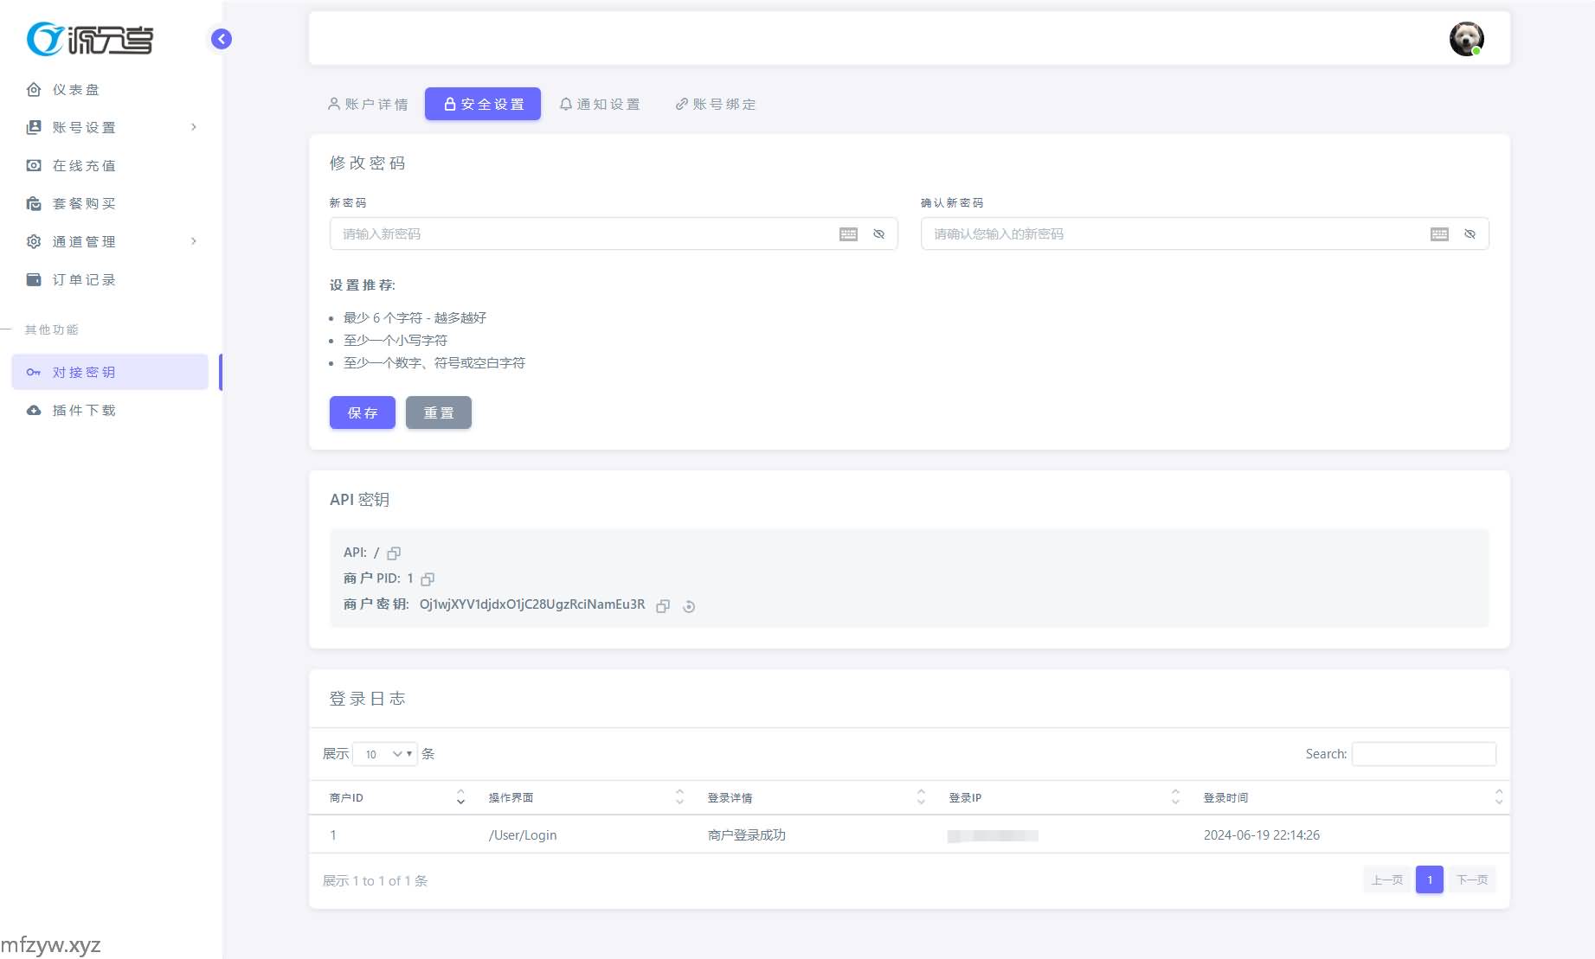Copy the merchant PID value
This screenshot has height=959, width=1595.
pos(428,579)
